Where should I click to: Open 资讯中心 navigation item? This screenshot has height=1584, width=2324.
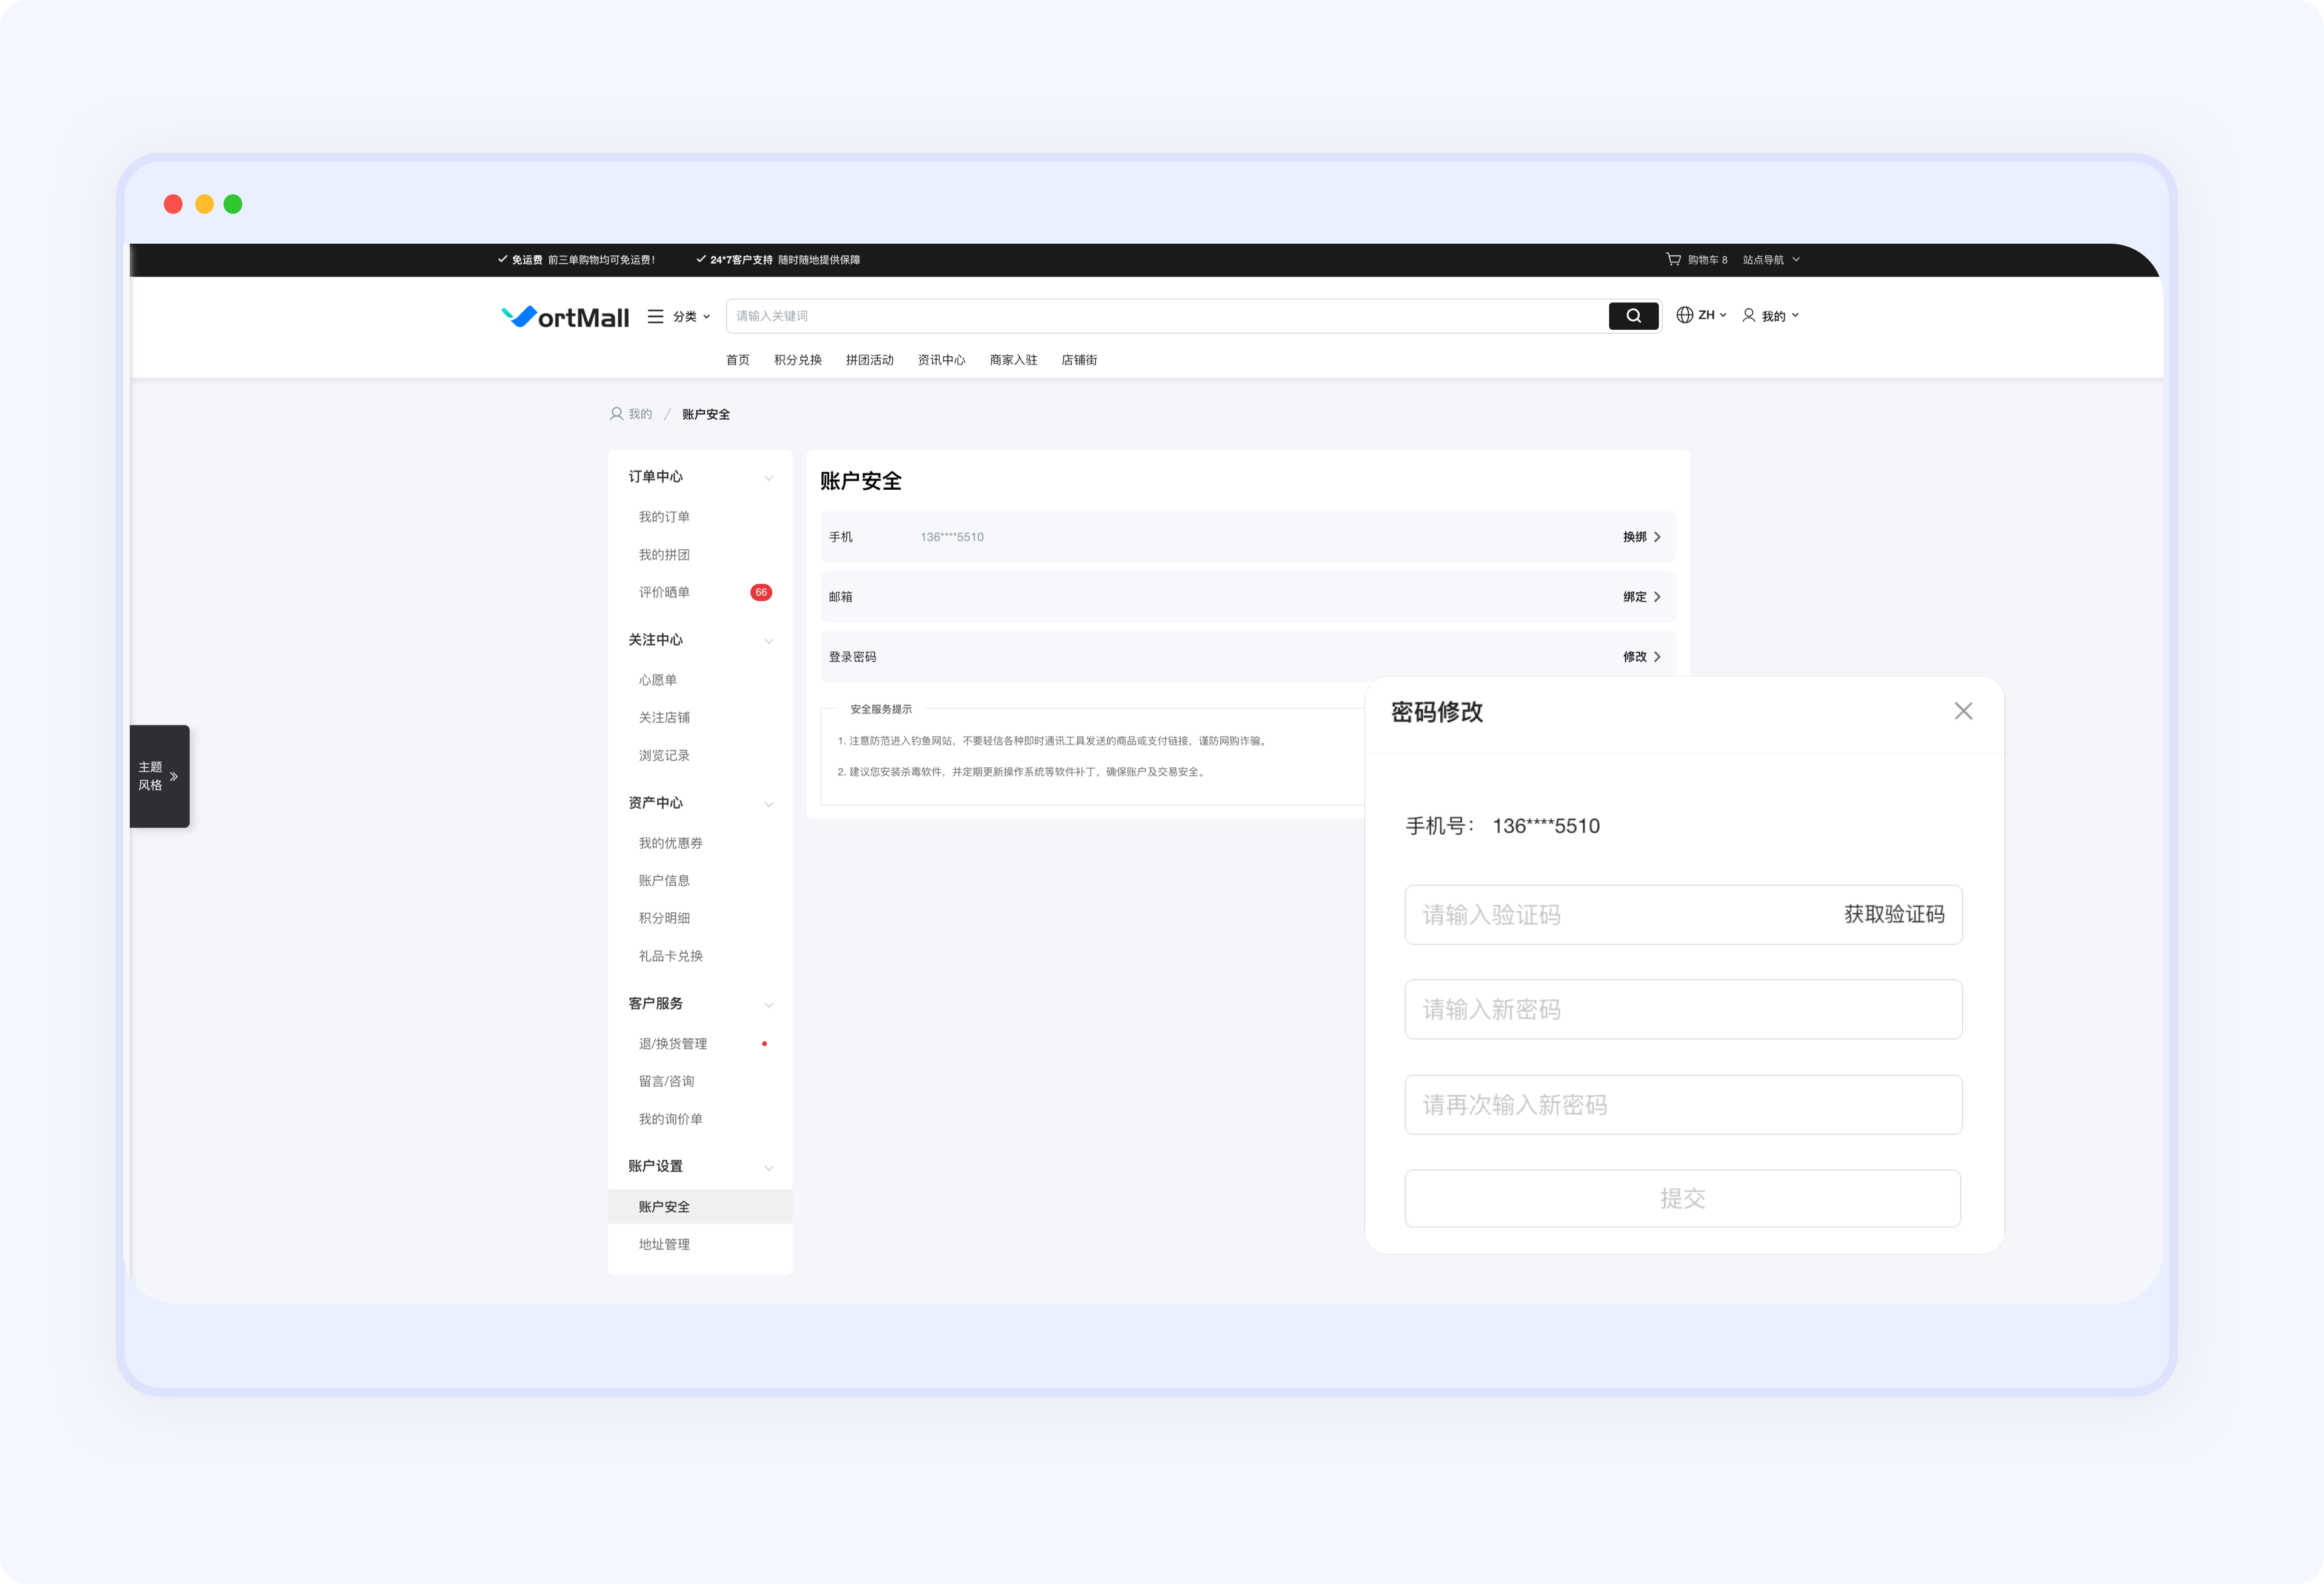coord(941,360)
